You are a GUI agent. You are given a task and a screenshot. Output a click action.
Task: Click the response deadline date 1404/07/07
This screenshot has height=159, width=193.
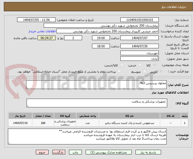click(x=140, y=38)
